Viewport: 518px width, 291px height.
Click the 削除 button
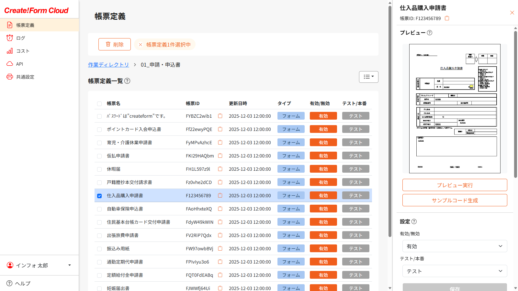point(115,44)
